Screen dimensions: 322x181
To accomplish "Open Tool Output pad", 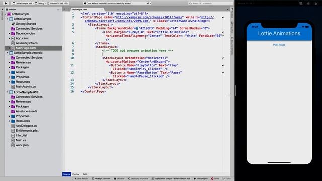I will click(x=201, y=179).
